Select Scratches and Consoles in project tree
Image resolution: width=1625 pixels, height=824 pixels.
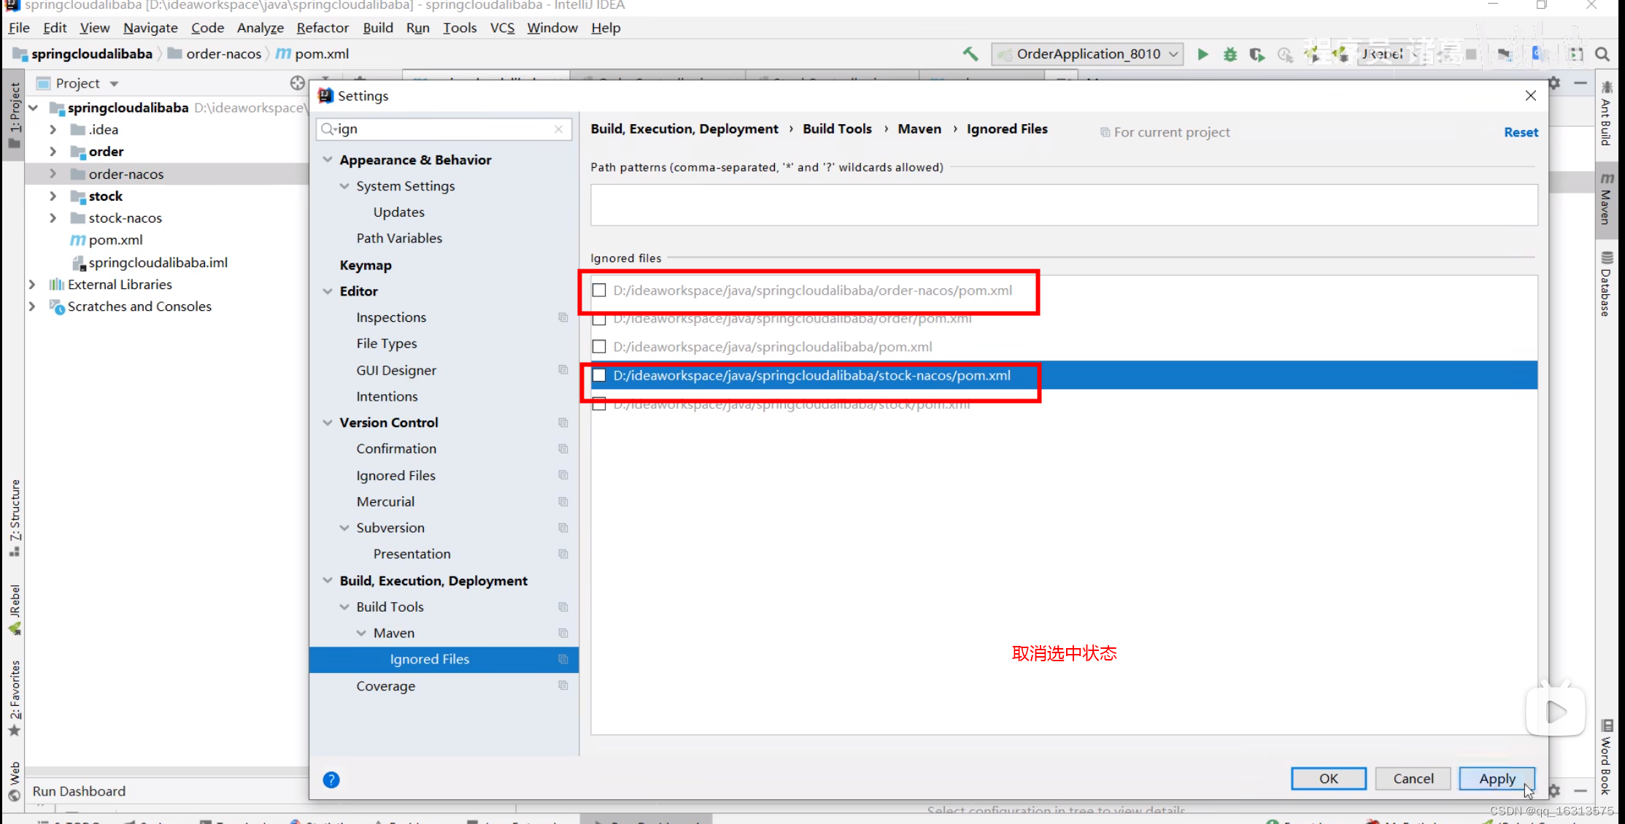[x=139, y=307]
